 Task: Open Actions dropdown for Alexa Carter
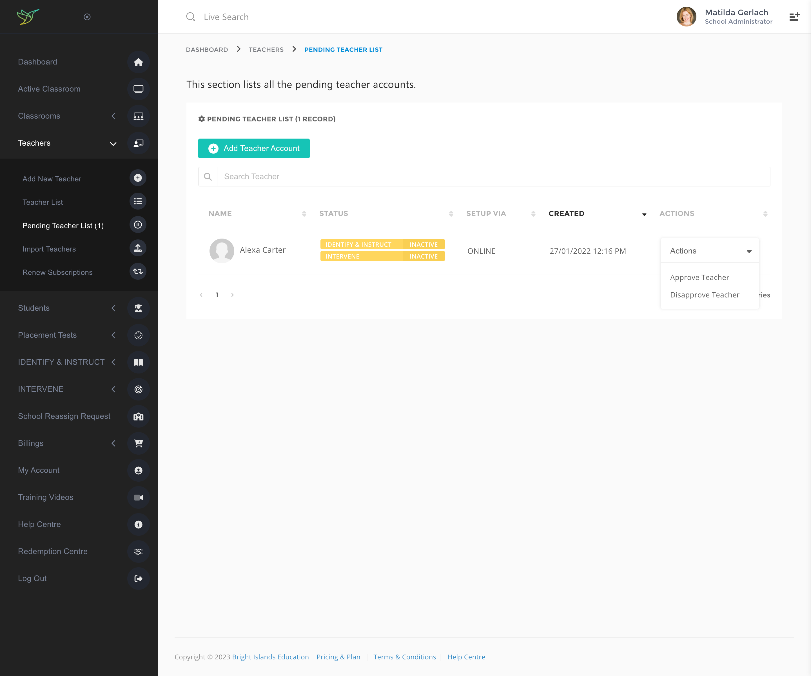710,251
